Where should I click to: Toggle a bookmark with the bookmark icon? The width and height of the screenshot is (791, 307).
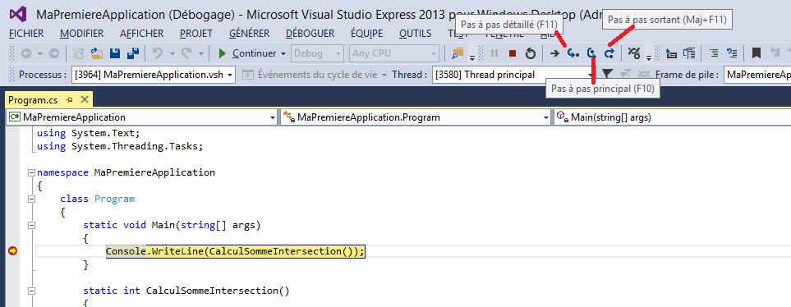click(x=757, y=53)
